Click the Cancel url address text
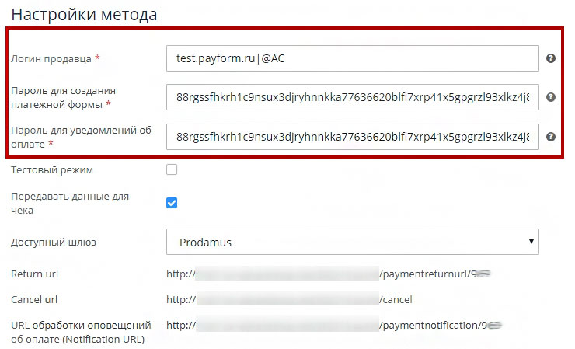The image size is (575, 349). tap(289, 299)
